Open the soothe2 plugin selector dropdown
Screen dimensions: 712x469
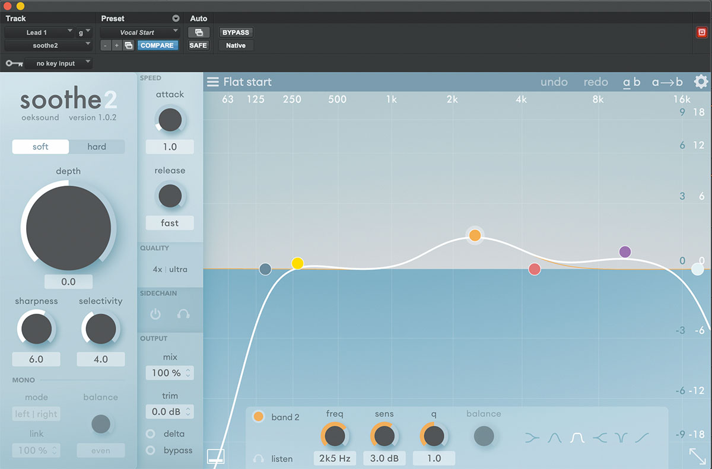point(49,45)
